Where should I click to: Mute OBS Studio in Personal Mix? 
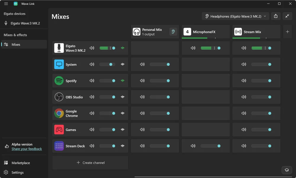click(142, 97)
